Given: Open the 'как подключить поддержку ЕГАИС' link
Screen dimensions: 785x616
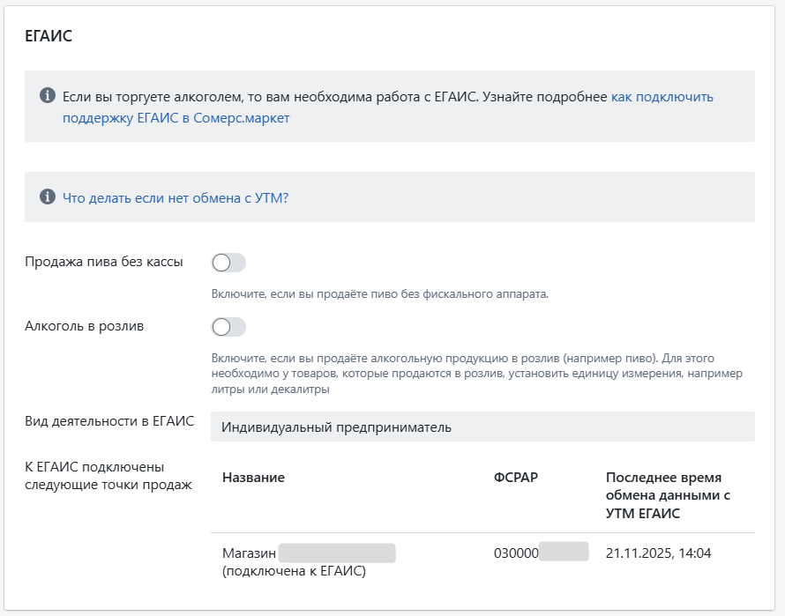Looking at the screenshot, I should (662, 97).
